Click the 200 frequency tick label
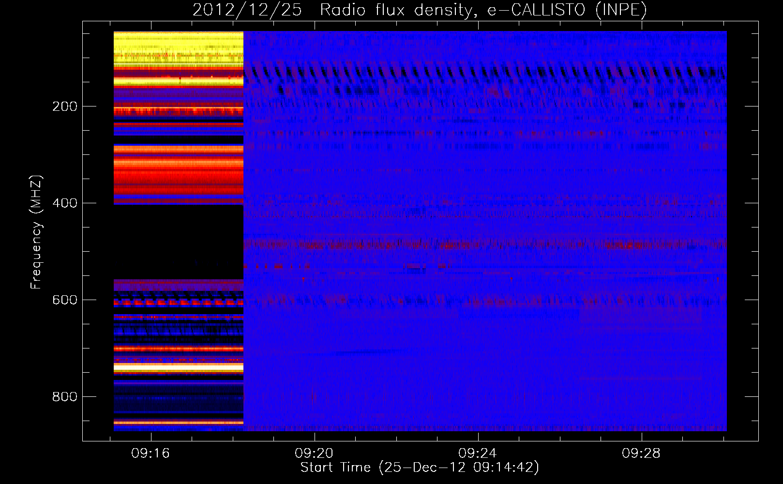Screen dimensions: 783x484 [x=65, y=106]
